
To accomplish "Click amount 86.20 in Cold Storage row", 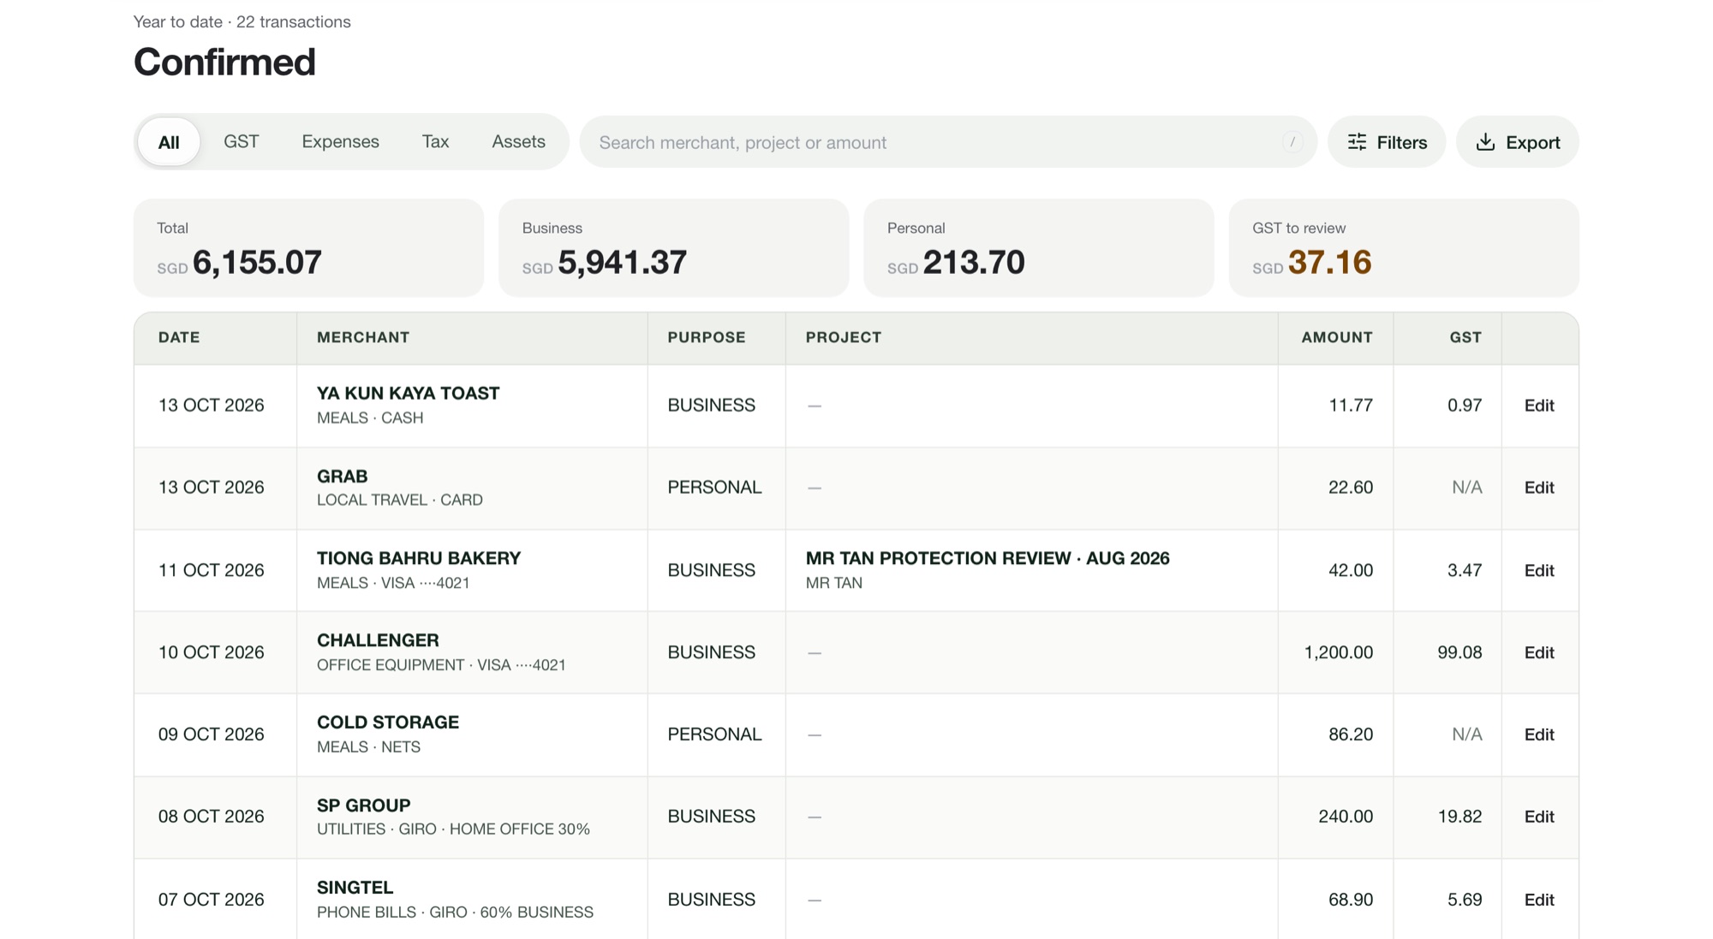I will pyautogui.click(x=1351, y=735).
